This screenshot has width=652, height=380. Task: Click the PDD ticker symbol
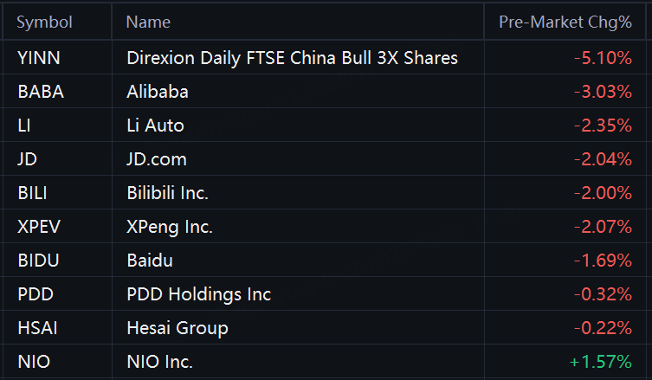35,294
